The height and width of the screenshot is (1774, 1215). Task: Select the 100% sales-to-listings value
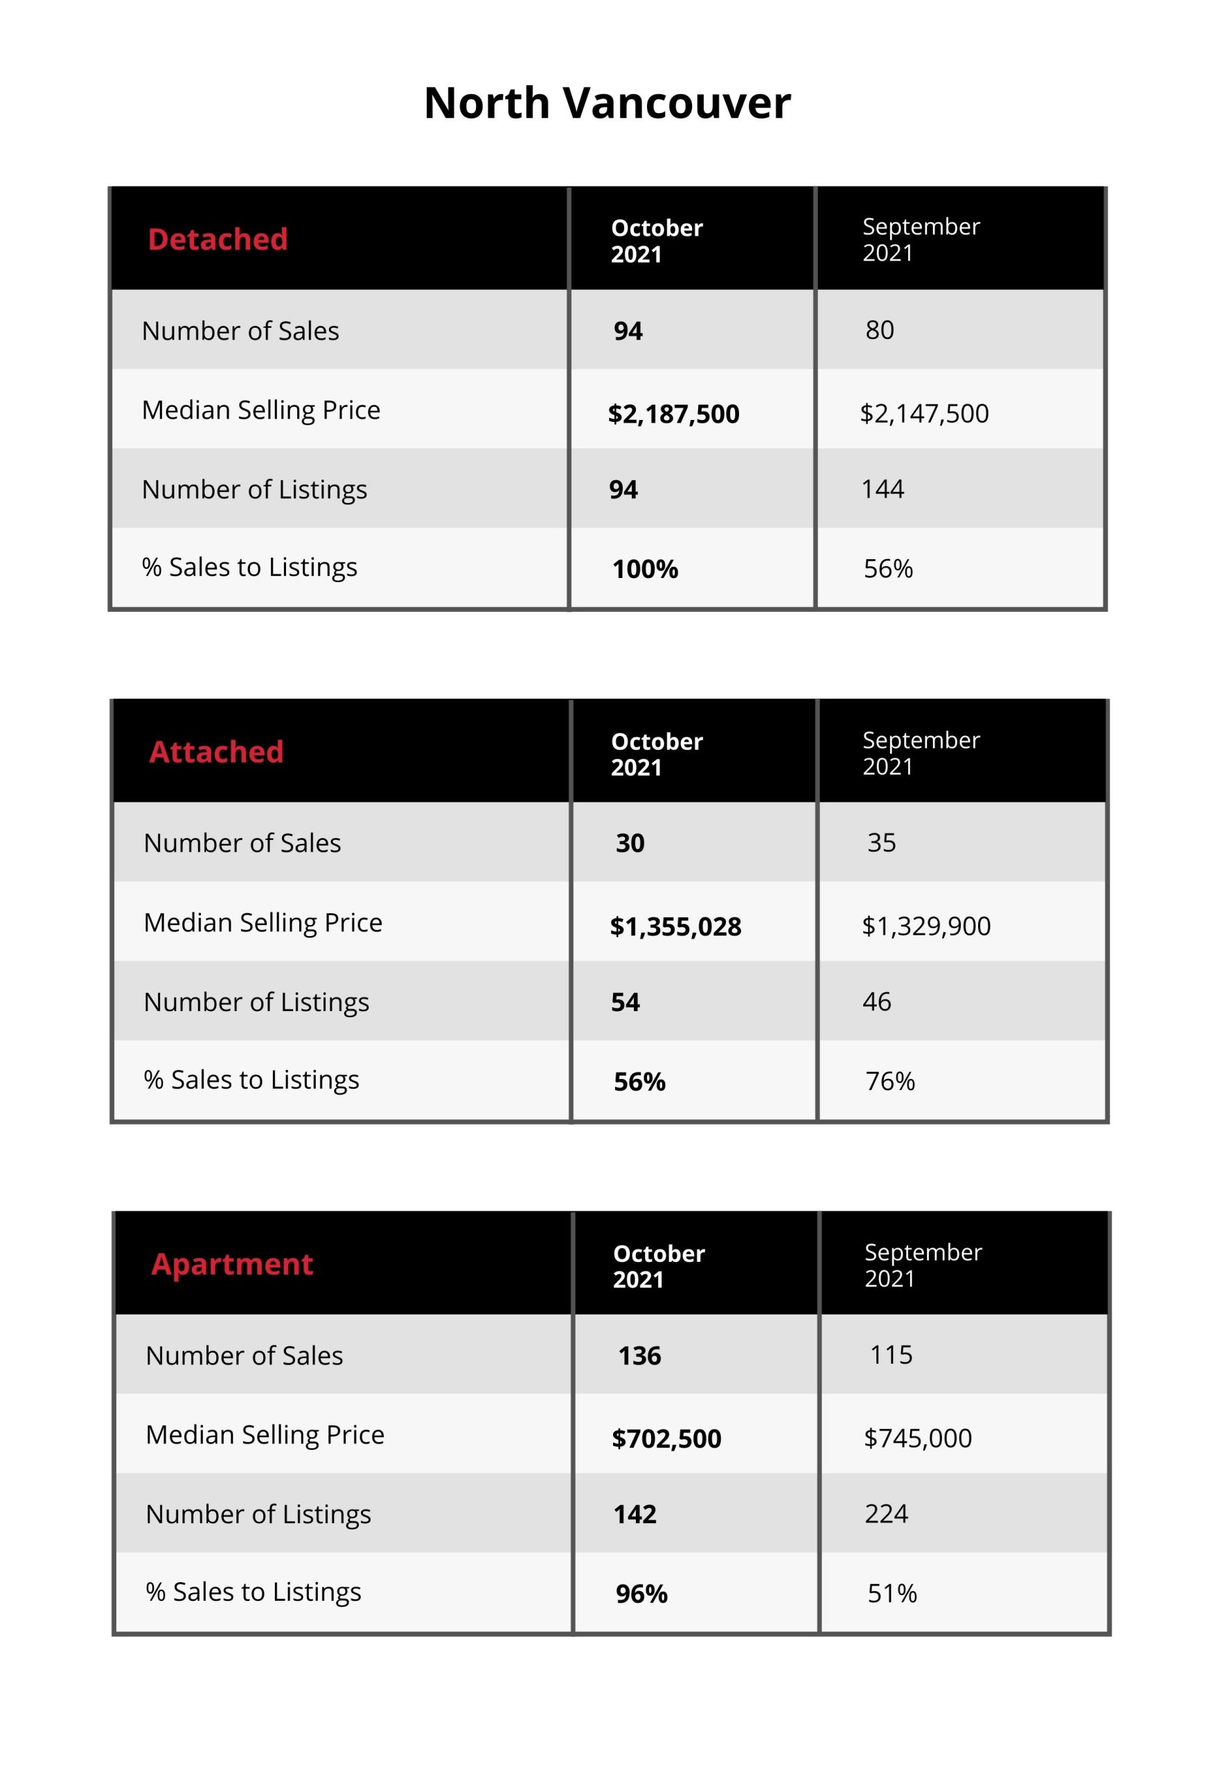coord(645,569)
